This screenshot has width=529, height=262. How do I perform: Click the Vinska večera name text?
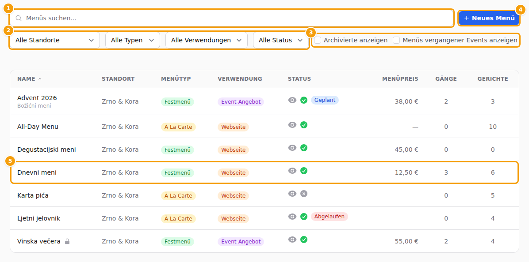coord(39,241)
